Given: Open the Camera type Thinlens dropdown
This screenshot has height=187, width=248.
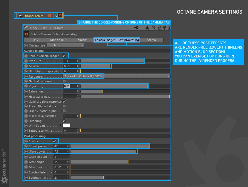Looking at the screenshot, I should coord(65,45).
